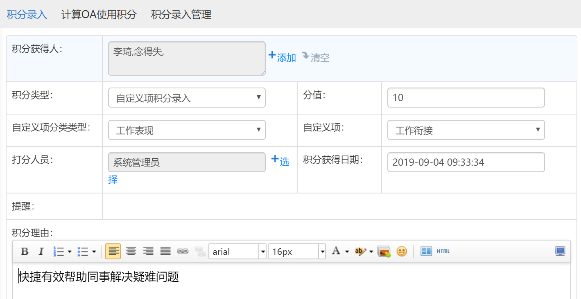Viewport: 581px width, 299px height.
Task: Switch editor to HTML source mode
Action: (x=443, y=251)
